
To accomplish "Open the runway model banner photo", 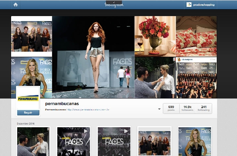I will (x=93, y=57).
